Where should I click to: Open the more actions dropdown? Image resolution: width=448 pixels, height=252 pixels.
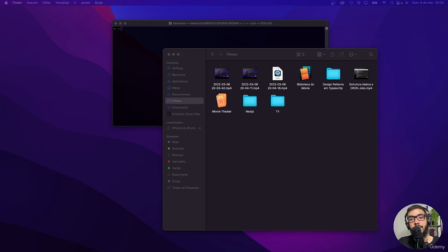pos(353,55)
